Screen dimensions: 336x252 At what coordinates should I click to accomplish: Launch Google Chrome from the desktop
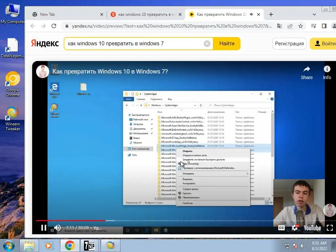click(13, 84)
